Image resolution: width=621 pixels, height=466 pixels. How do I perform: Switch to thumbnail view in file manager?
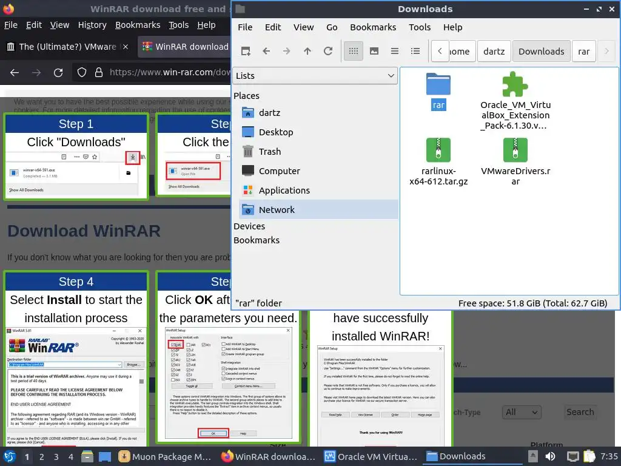(x=374, y=51)
